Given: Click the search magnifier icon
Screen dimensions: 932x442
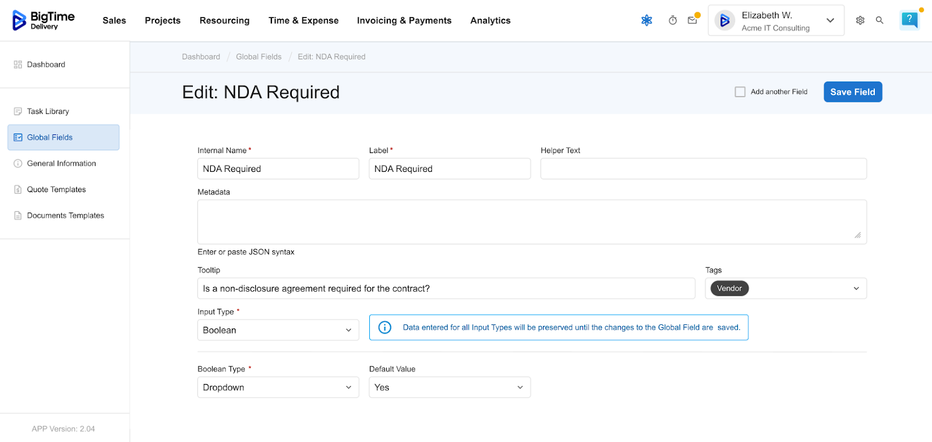Looking at the screenshot, I should pos(880,20).
